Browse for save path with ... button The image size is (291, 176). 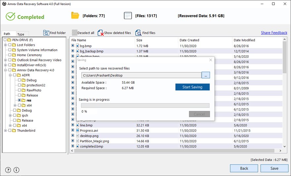[206, 75]
